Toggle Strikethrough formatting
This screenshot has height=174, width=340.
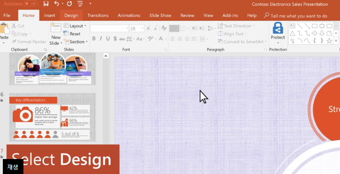tap(122, 39)
